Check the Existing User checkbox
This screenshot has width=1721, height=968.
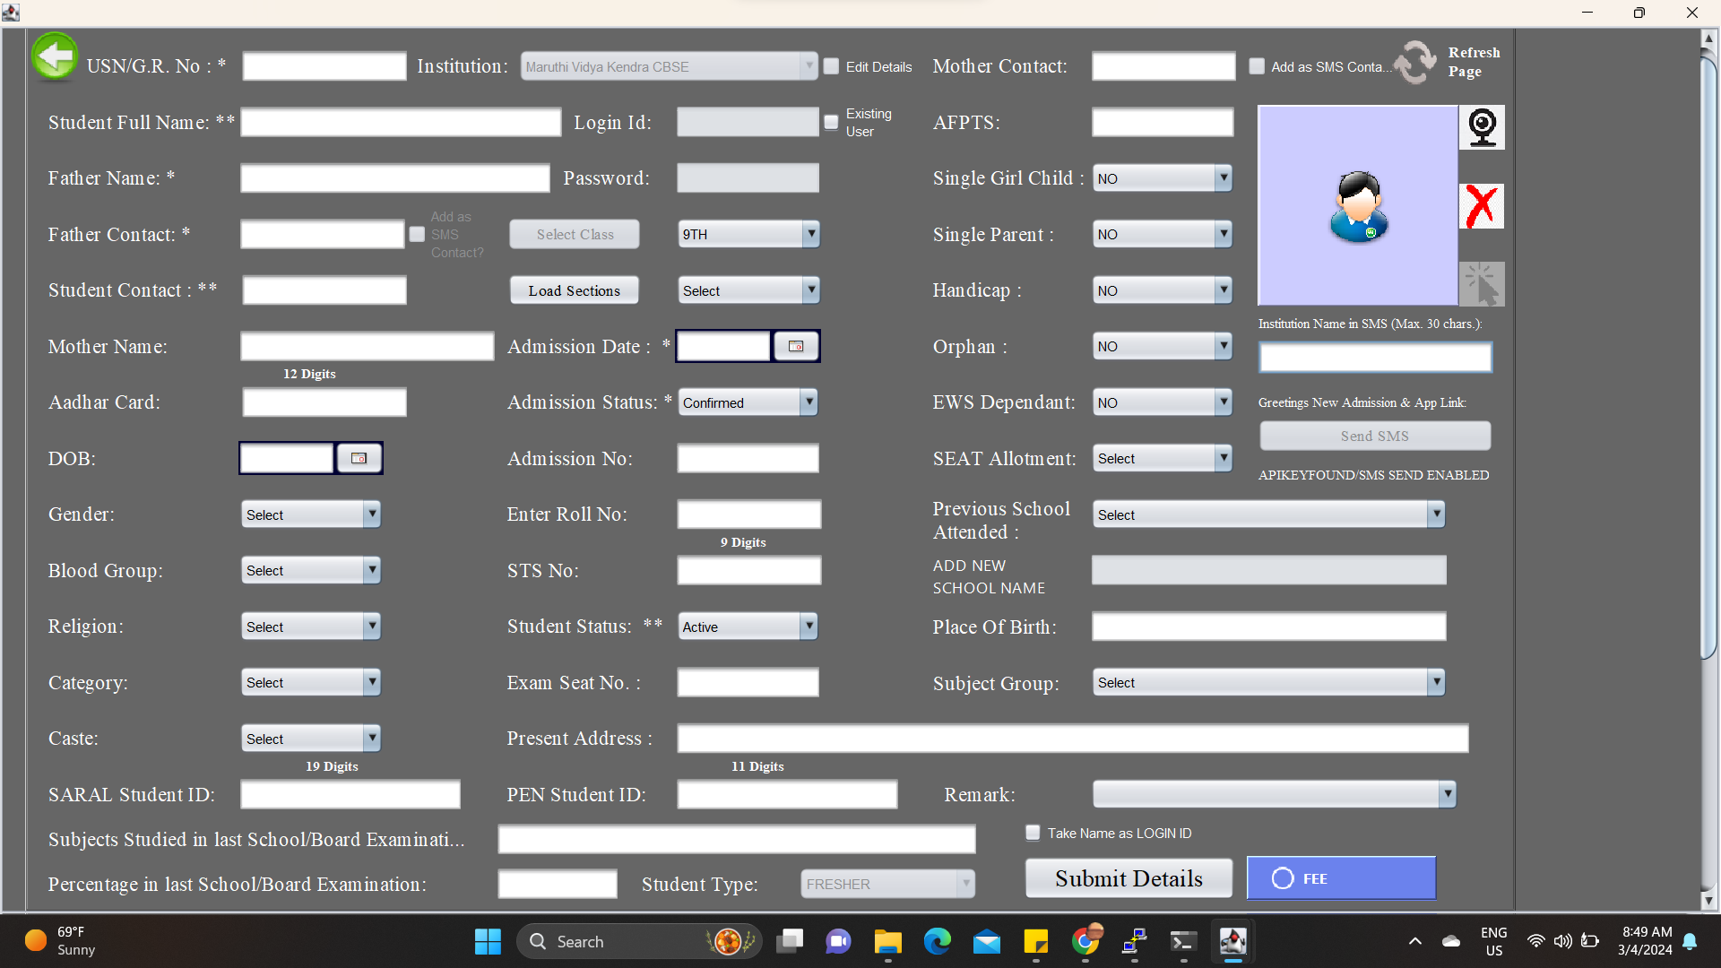click(832, 122)
